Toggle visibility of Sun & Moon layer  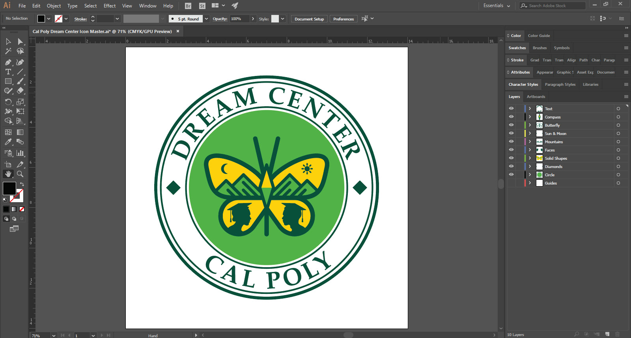(x=512, y=133)
